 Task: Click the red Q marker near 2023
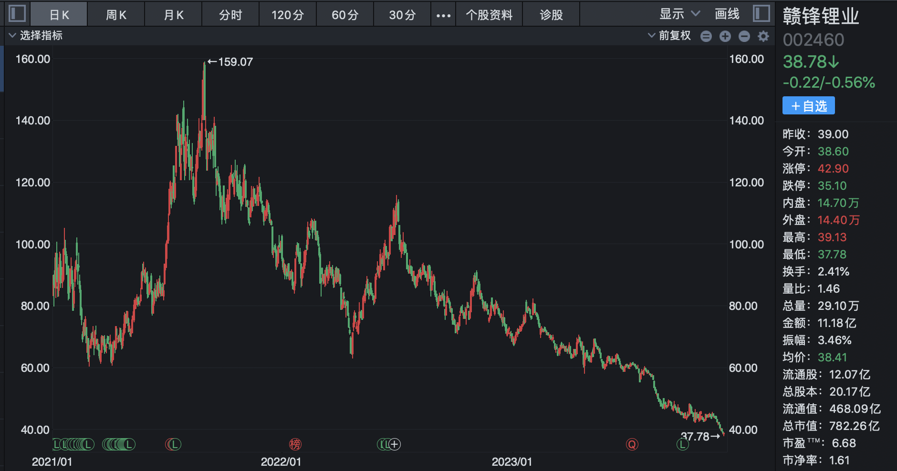coord(632,444)
